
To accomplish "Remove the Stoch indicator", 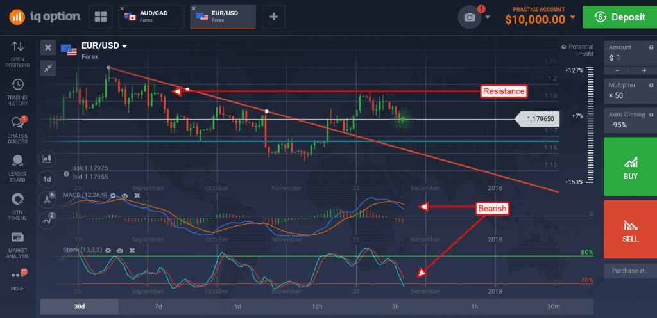I will pos(132,250).
